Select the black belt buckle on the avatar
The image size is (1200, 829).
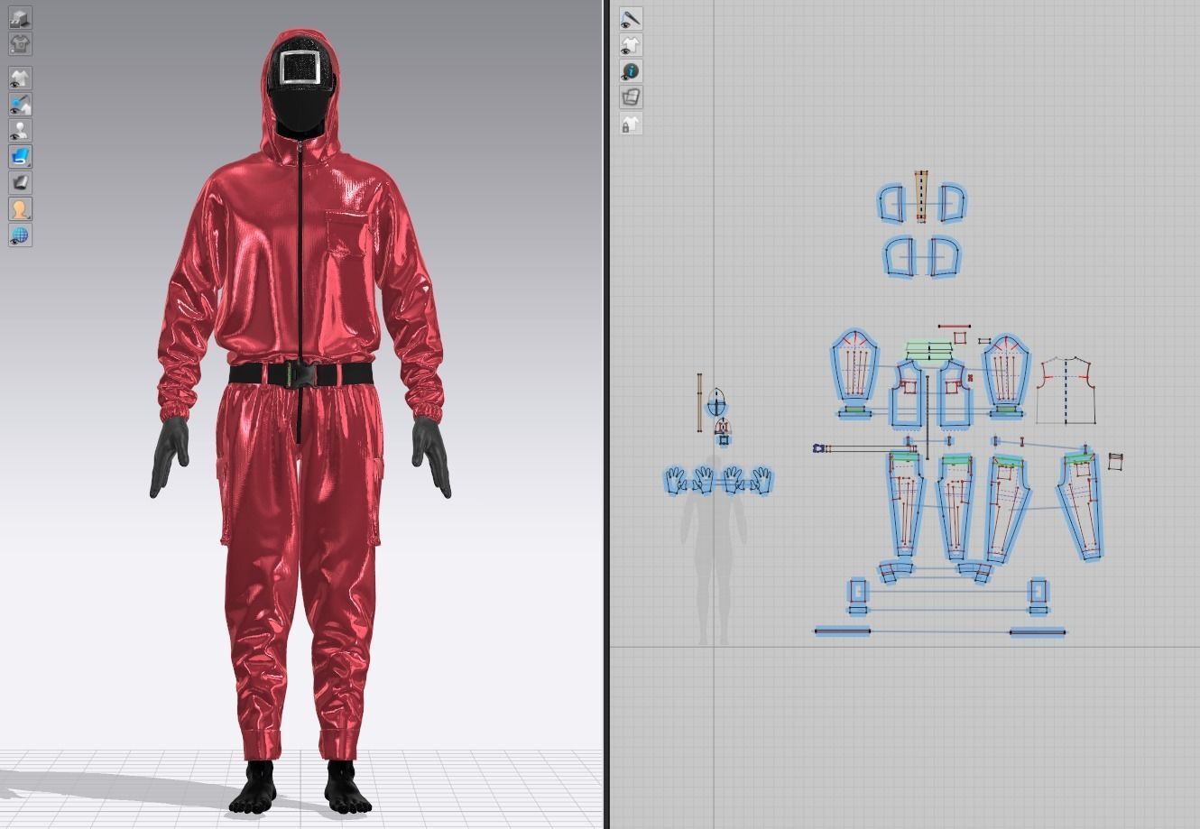[x=300, y=373]
